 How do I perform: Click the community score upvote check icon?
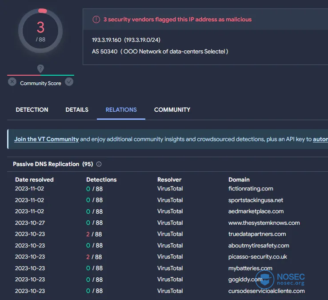[69, 82]
